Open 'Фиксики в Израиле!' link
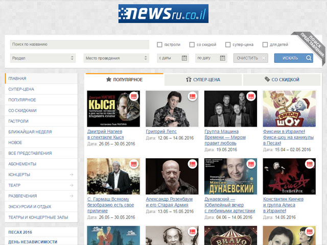Image resolution: width=327 pixels, height=245 pixels. [288, 137]
